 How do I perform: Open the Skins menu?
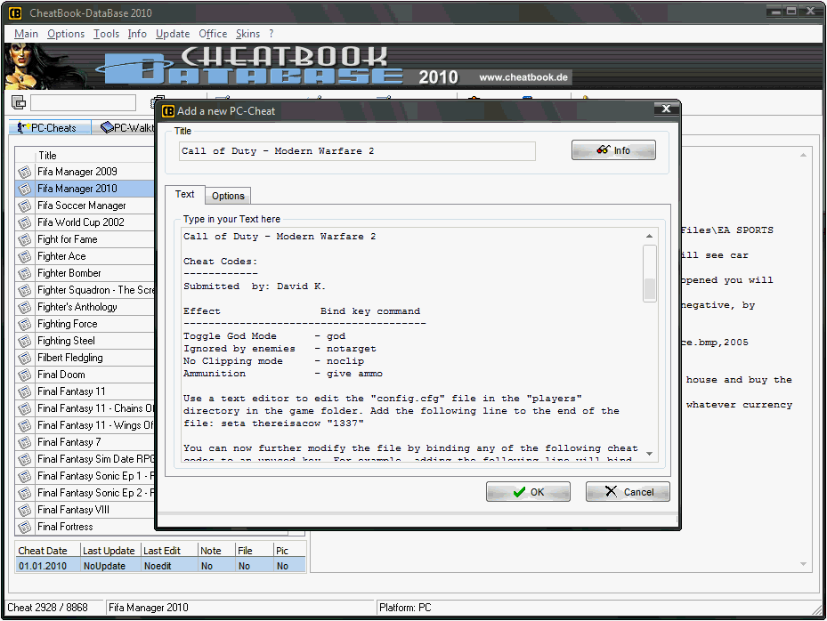(247, 34)
